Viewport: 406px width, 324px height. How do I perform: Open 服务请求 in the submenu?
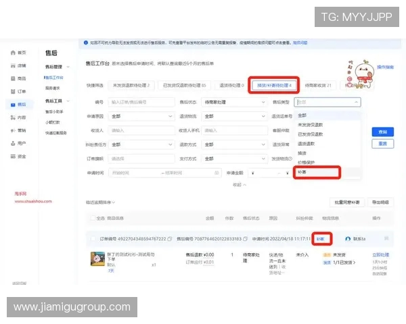pyautogui.click(x=53, y=88)
